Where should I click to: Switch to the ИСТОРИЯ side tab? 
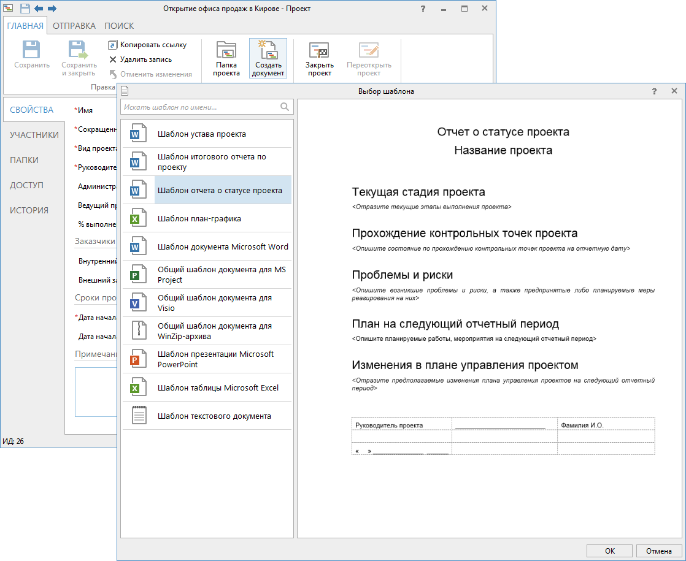coord(29,210)
